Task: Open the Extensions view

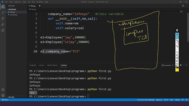Action: 3,30
